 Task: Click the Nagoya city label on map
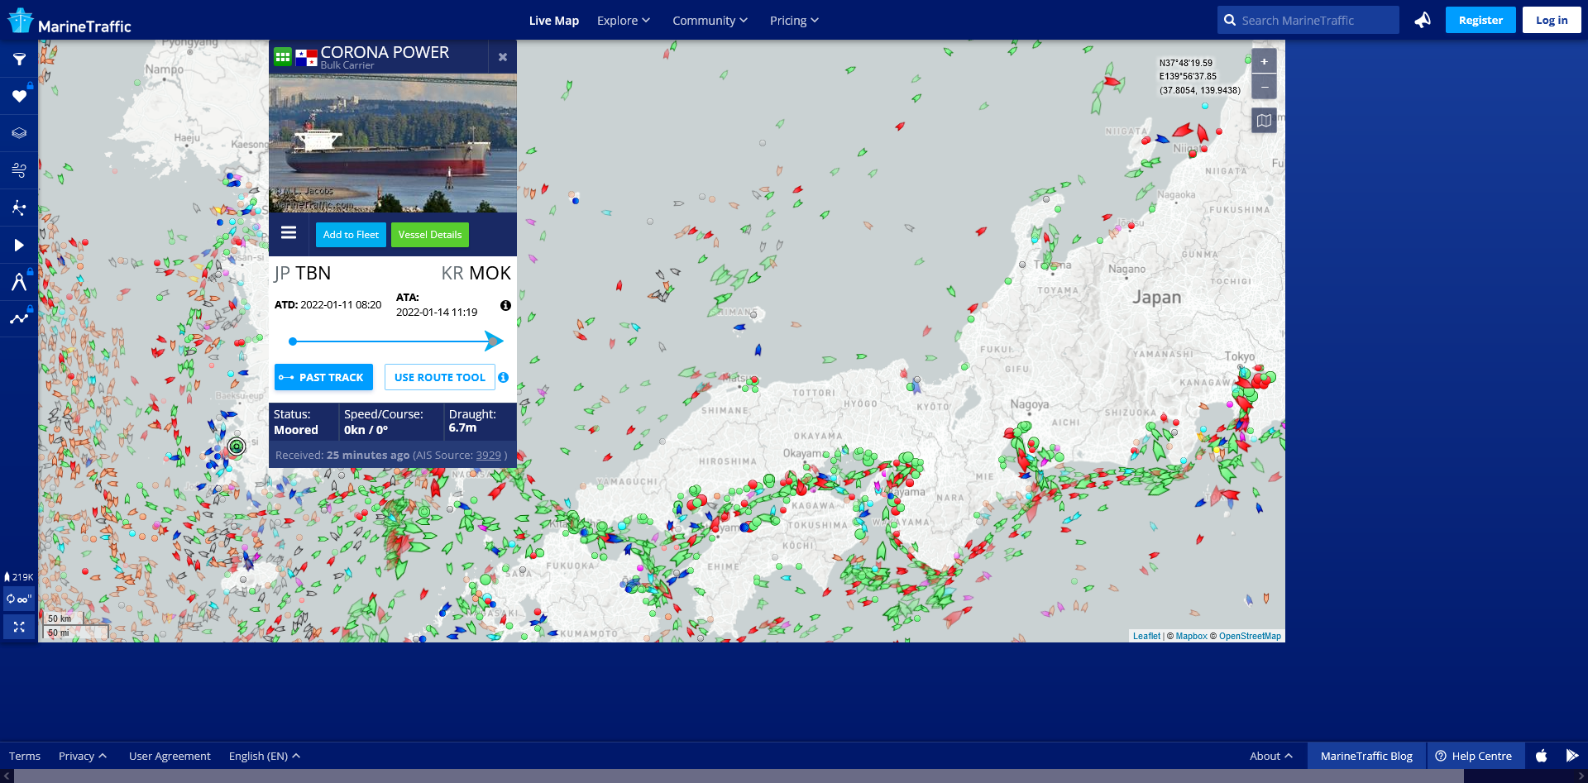[x=1029, y=404]
